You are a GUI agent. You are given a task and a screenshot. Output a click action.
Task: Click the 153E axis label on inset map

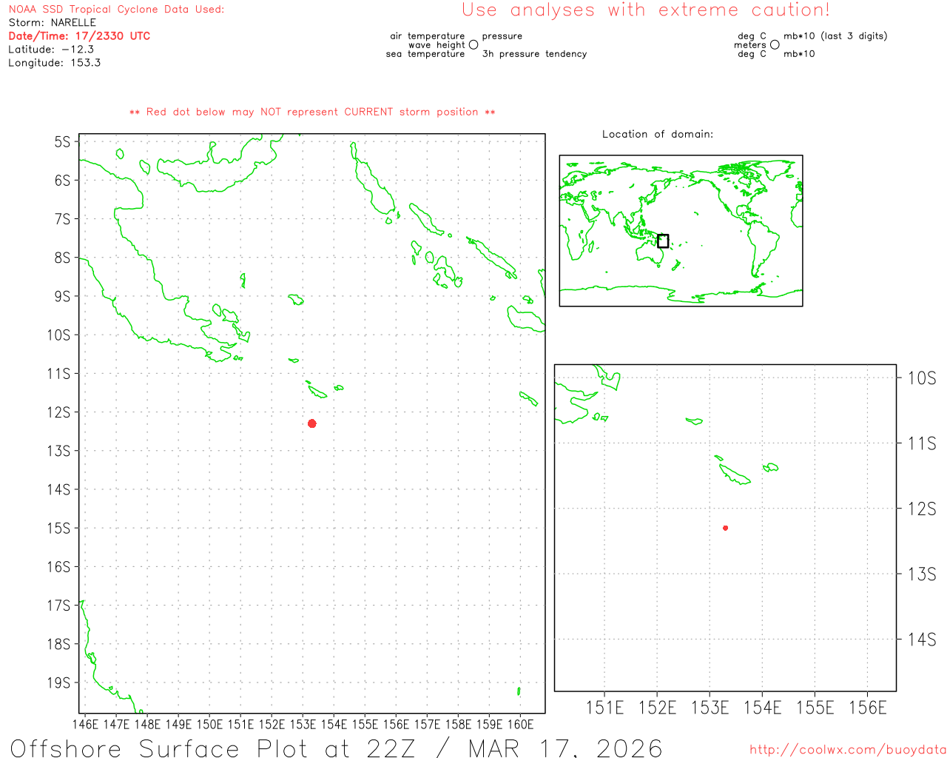pos(710,708)
